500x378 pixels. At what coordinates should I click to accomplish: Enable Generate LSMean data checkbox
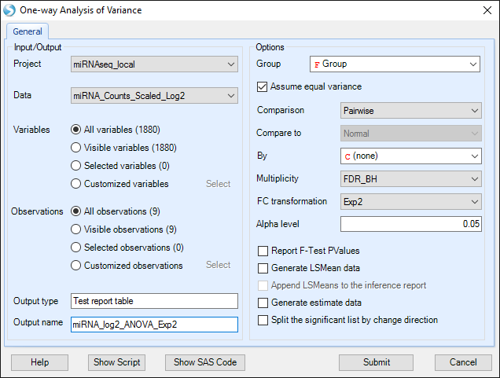point(263,268)
